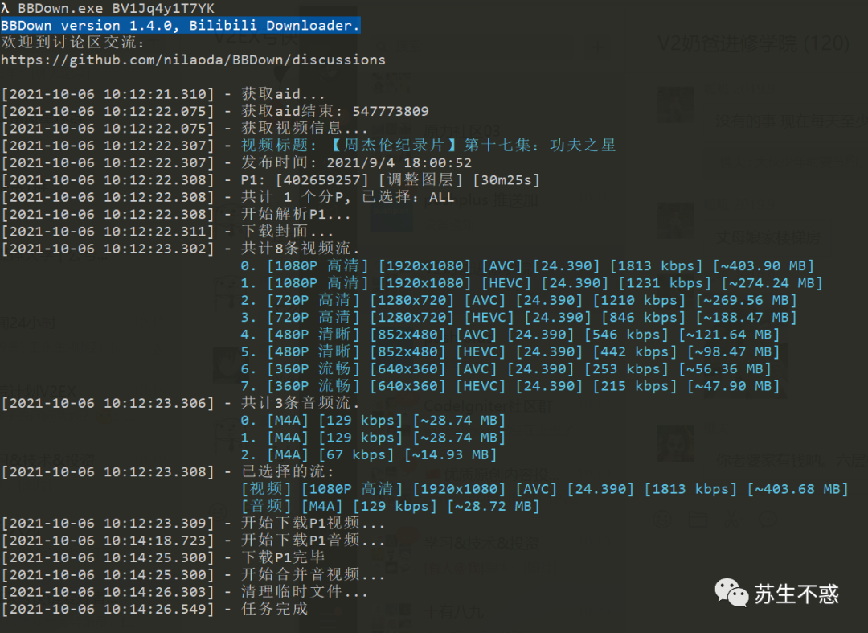
Task: Click the 开始下载P1视频... log message
Action: point(313,524)
